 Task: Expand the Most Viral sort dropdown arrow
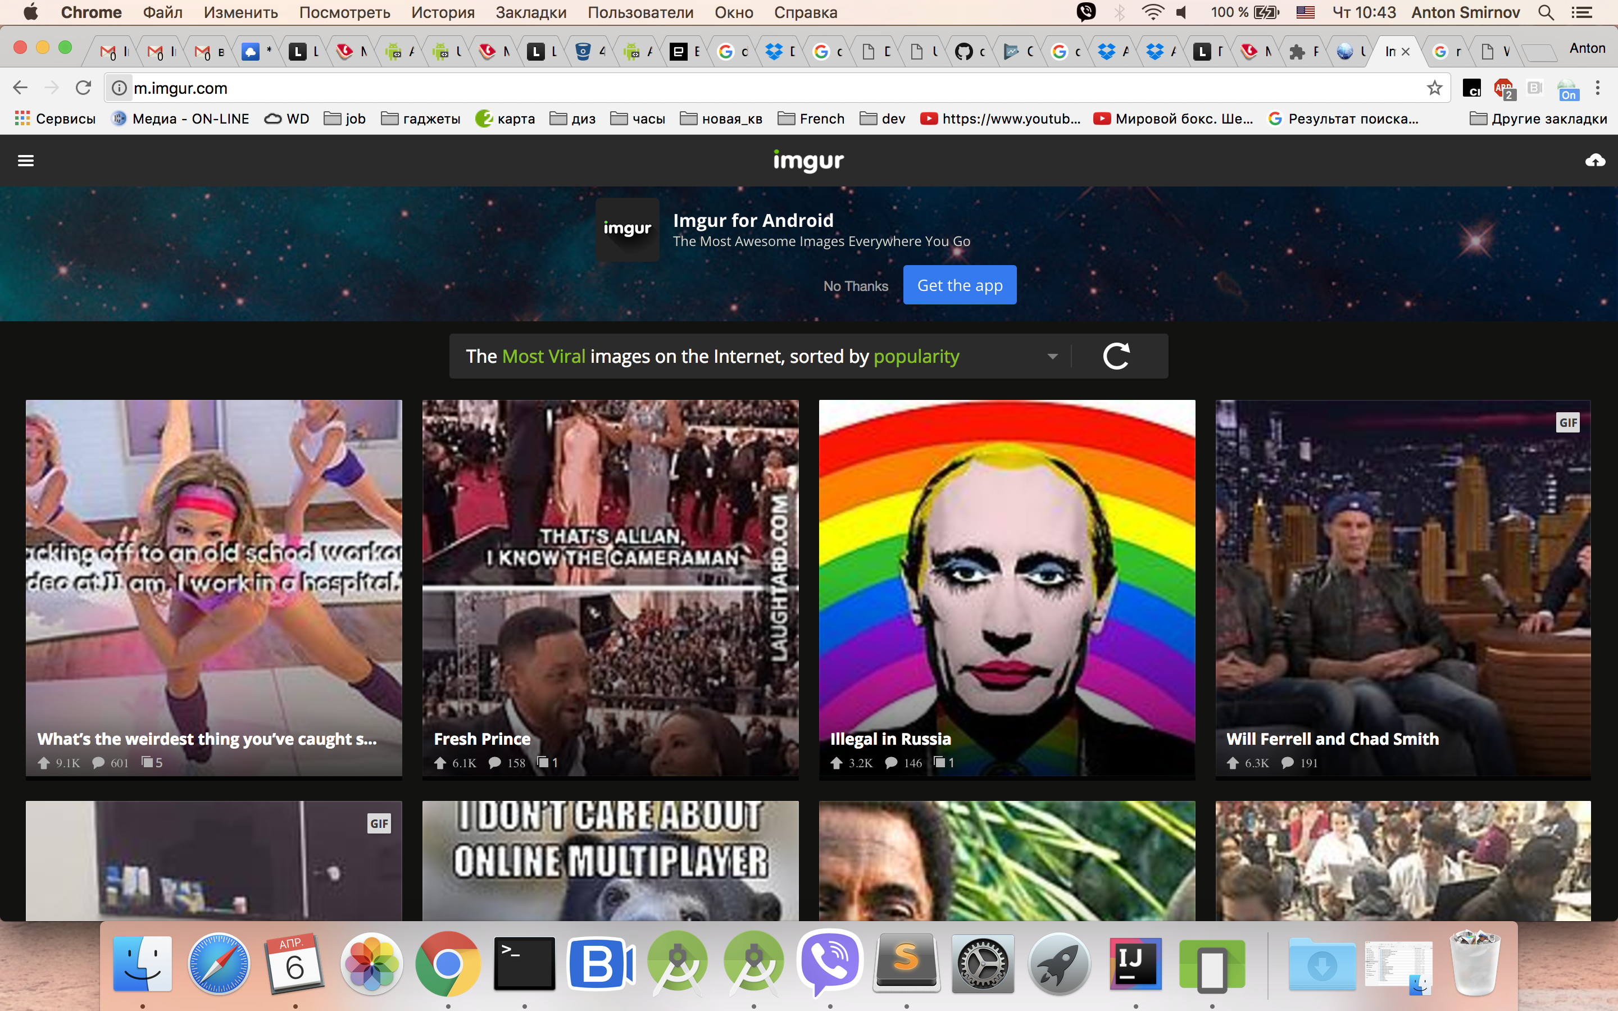1052,357
